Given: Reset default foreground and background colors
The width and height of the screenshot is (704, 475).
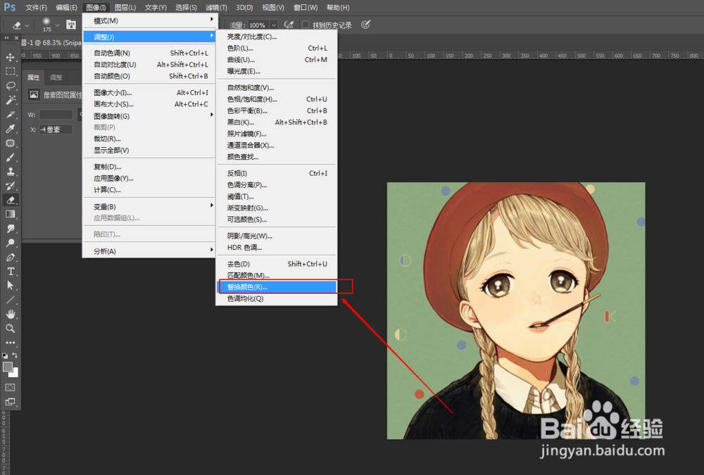Looking at the screenshot, I should point(5,355).
